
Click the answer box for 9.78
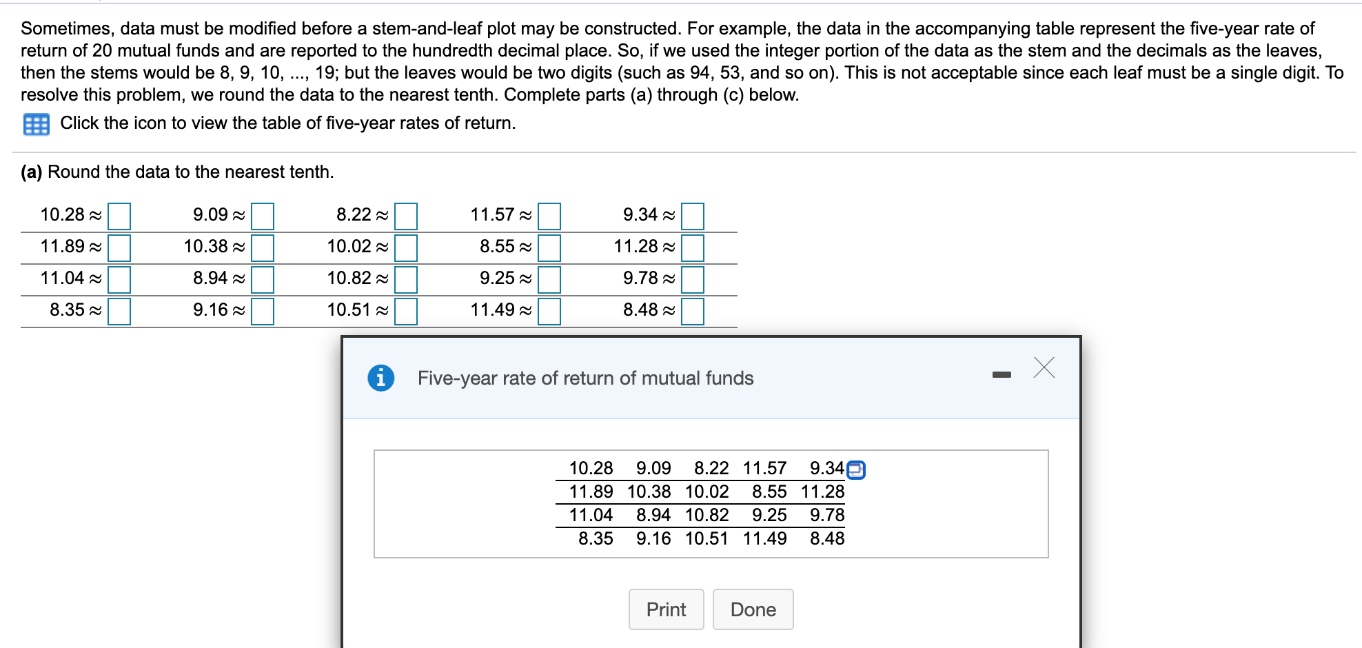tap(693, 279)
